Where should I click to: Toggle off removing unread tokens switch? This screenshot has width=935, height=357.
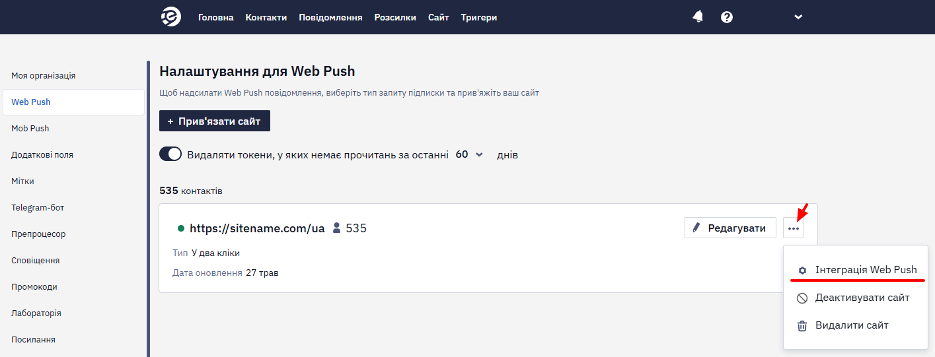tap(170, 154)
